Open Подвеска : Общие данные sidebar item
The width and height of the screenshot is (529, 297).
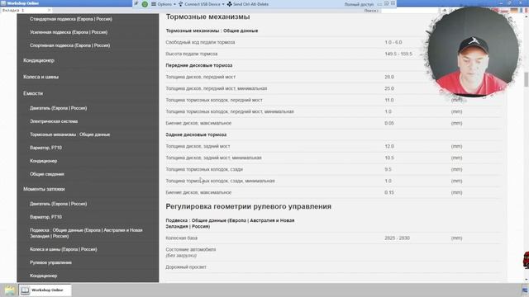(x=86, y=233)
